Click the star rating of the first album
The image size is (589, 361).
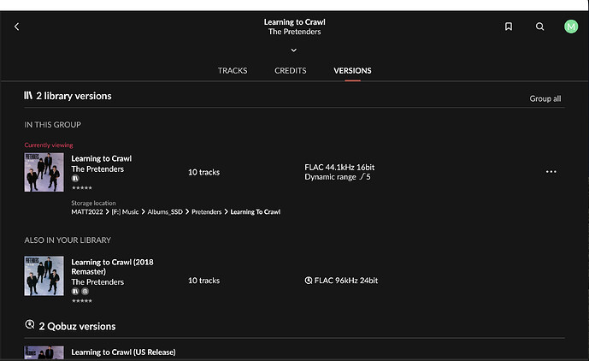[82, 187]
